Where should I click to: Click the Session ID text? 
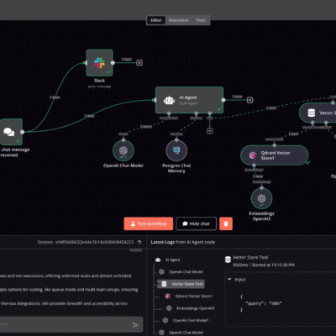(94, 242)
